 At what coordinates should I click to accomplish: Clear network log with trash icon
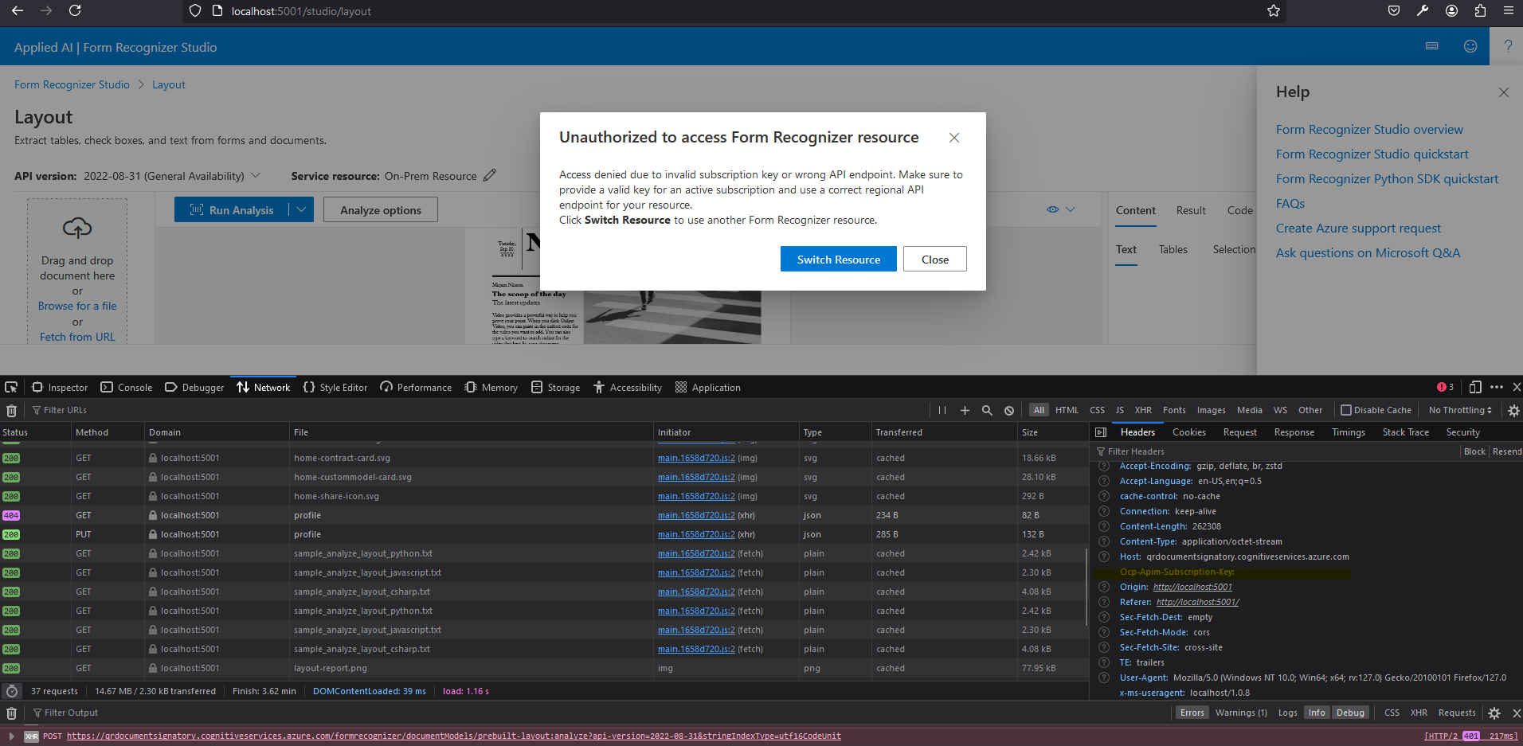pyautogui.click(x=12, y=410)
